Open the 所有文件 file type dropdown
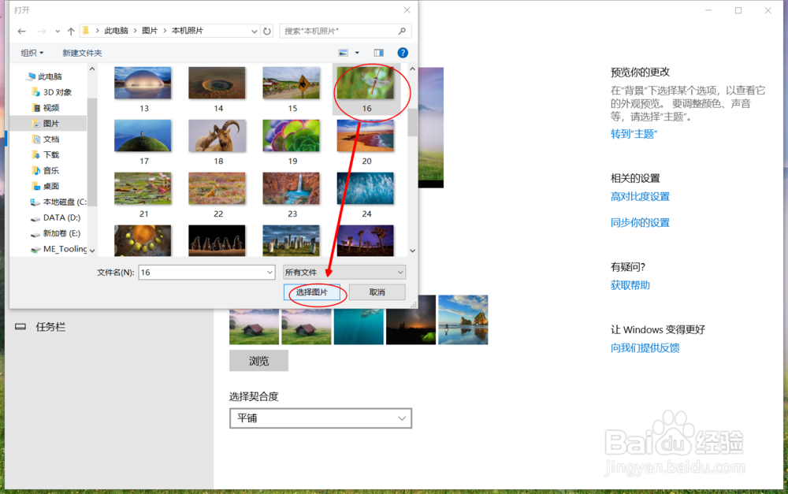This screenshot has width=788, height=494. click(x=344, y=273)
